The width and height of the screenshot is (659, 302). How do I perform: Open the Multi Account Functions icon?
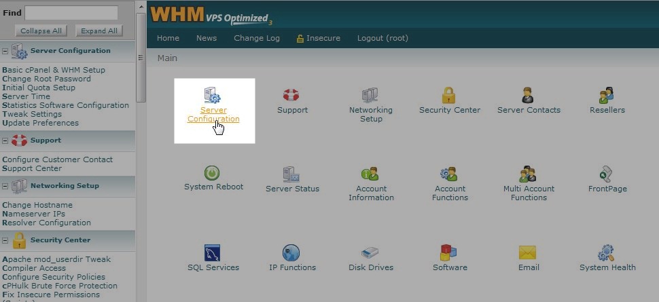point(527,174)
